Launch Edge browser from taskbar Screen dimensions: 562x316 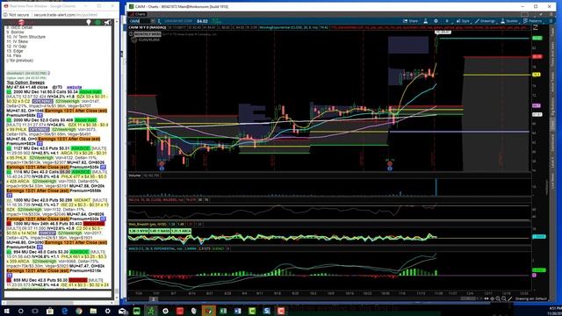pos(64,311)
